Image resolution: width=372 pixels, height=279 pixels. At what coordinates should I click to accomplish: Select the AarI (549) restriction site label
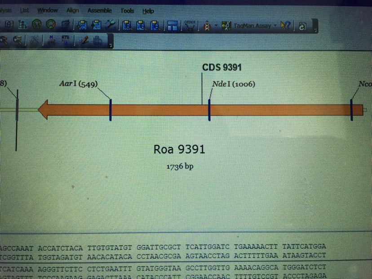(x=78, y=84)
